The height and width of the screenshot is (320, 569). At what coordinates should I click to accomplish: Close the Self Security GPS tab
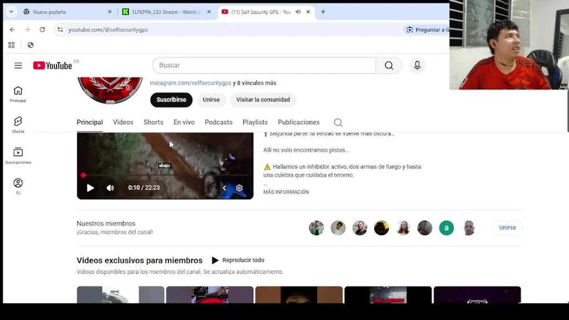(x=308, y=12)
